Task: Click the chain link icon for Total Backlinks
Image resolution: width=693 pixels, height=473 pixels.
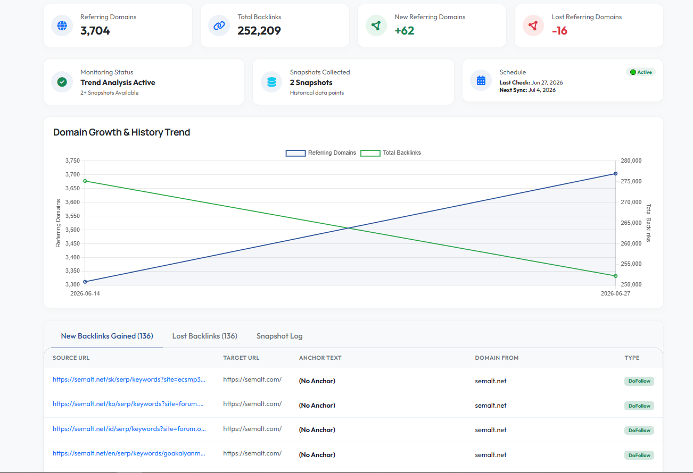Action: [219, 26]
